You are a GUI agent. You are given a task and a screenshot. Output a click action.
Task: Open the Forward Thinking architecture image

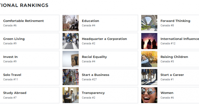(149, 23)
